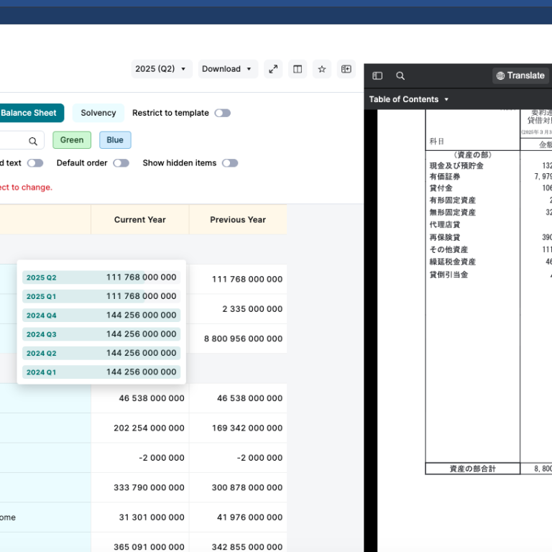The height and width of the screenshot is (552, 552).
Task: Open the Download dropdown menu
Action: 227,69
